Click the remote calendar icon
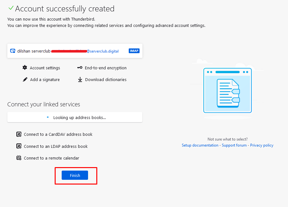This screenshot has height=207, width=288. tap(19, 158)
